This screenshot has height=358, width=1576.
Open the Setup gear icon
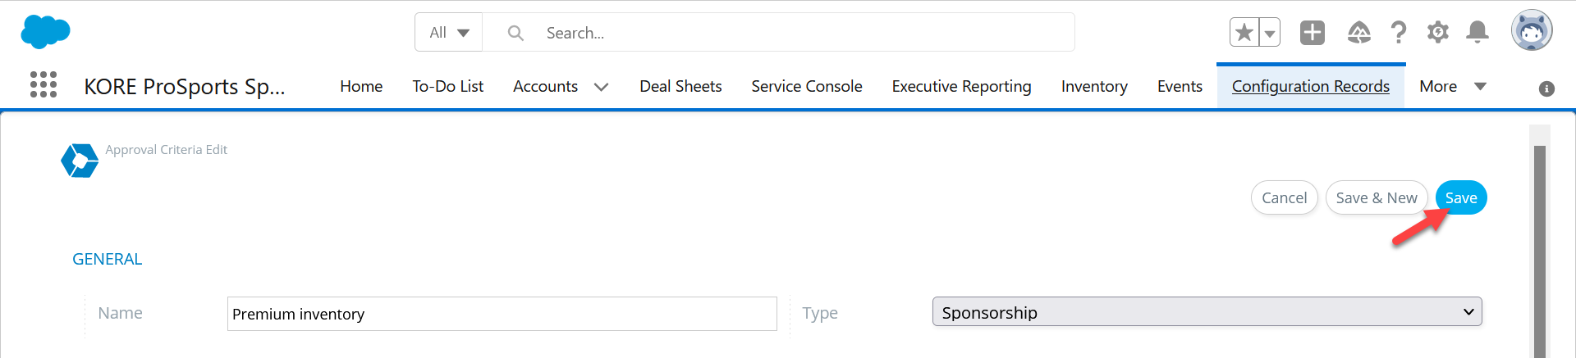point(1438,33)
